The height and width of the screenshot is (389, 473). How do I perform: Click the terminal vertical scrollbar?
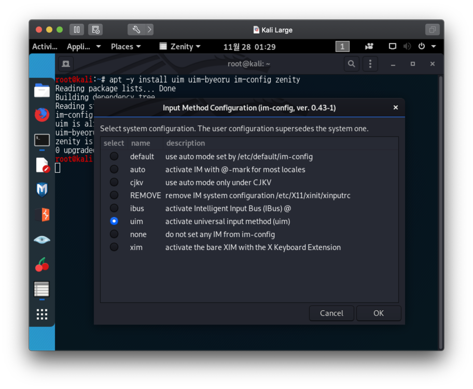pos(441,213)
